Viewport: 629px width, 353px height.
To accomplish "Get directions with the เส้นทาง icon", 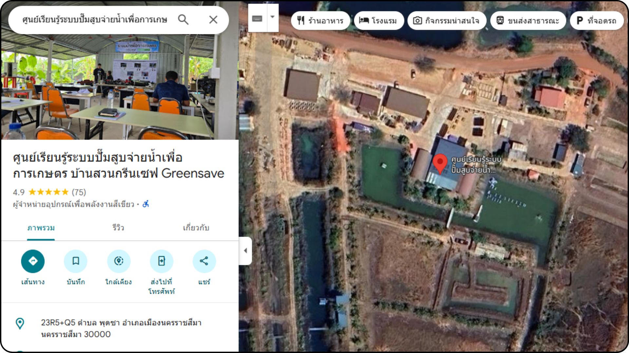I will [x=33, y=261].
